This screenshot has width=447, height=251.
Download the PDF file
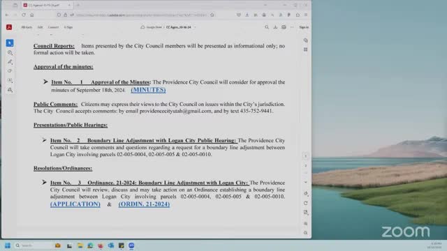(x=275, y=27)
